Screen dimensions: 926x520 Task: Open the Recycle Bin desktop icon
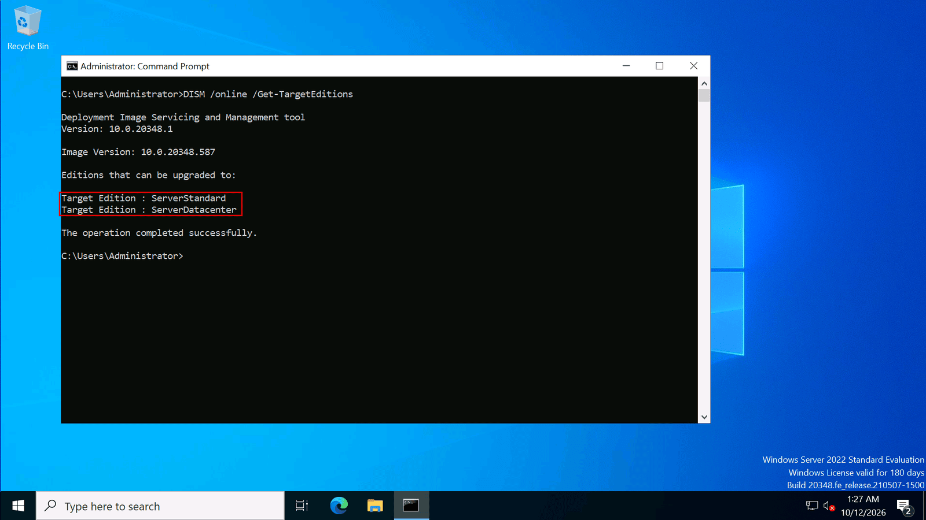[27, 28]
